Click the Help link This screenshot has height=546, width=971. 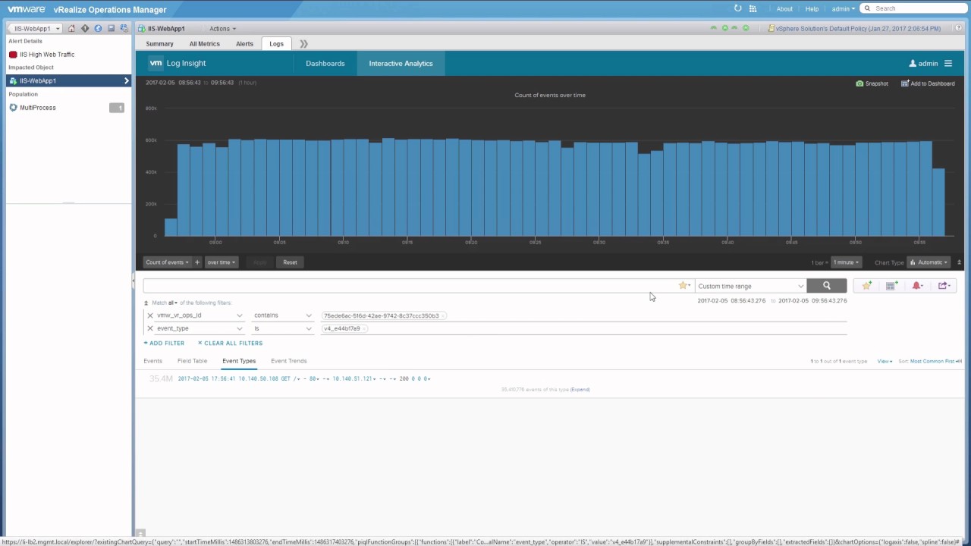tap(812, 9)
